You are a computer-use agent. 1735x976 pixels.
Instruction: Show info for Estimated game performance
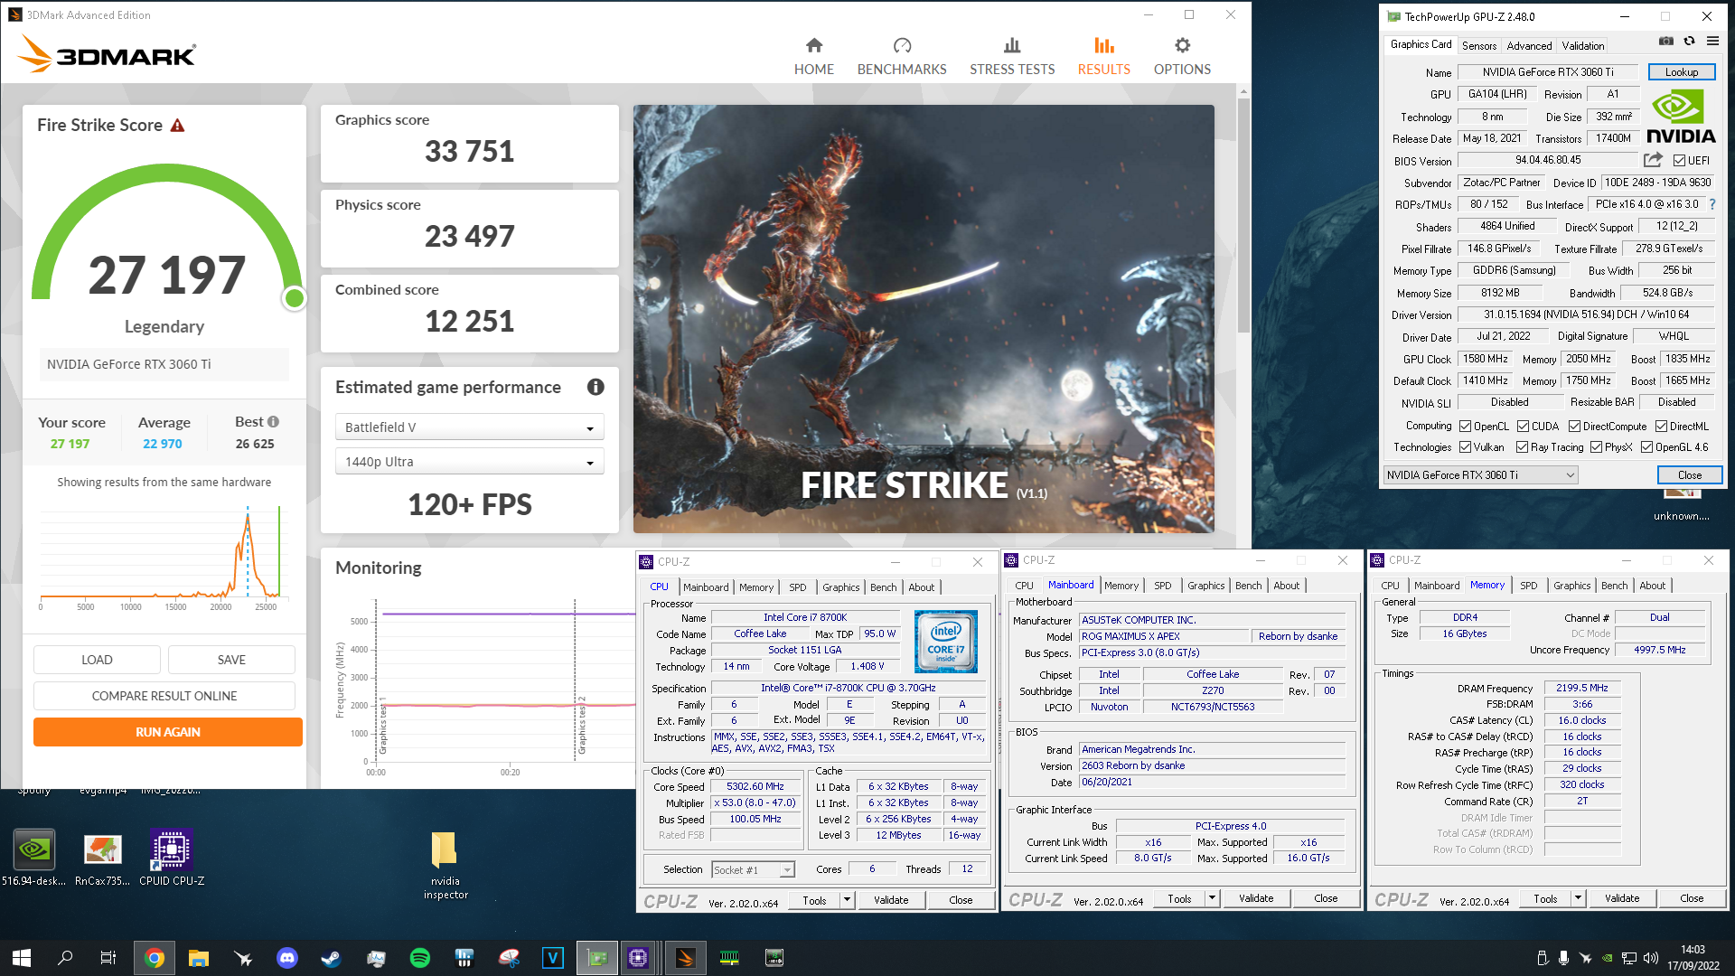[x=596, y=387]
